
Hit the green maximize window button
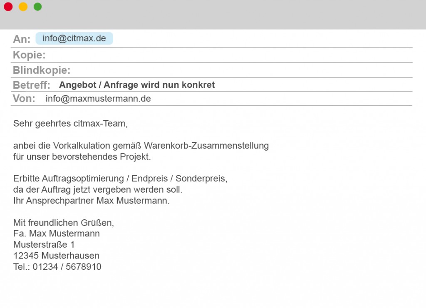point(37,7)
